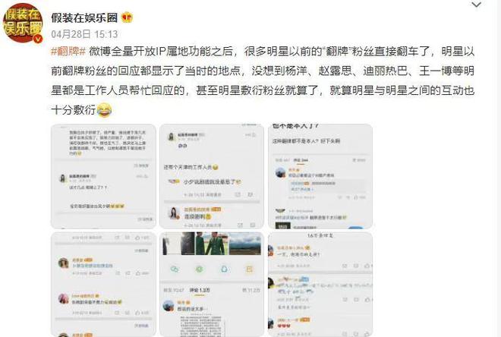Open the thumbnail mentioning 天津的工作人员

tap(212, 176)
